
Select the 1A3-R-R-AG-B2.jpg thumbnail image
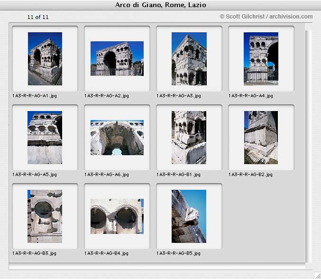261,138
